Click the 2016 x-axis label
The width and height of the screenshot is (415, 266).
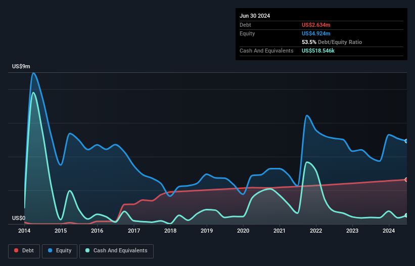[x=97, y=231]
